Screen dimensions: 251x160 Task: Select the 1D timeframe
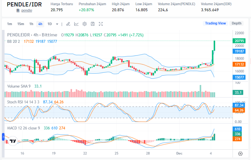(50, 24)
